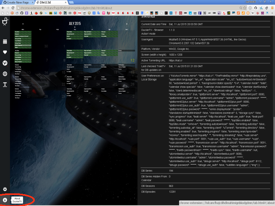Viewport: 275px width, 206px height.
Task: Click the blue F bookmark icon
Action: (x=200, y=13)
